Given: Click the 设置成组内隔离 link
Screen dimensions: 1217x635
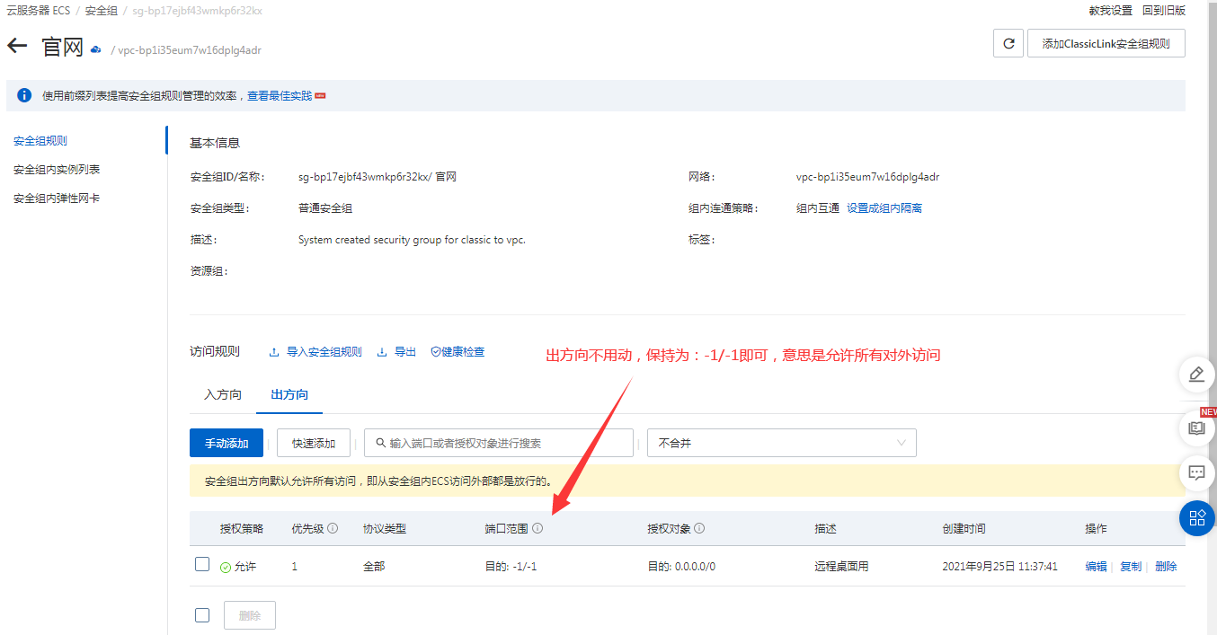Looking at the screenshot, I should tap(884, 208).
